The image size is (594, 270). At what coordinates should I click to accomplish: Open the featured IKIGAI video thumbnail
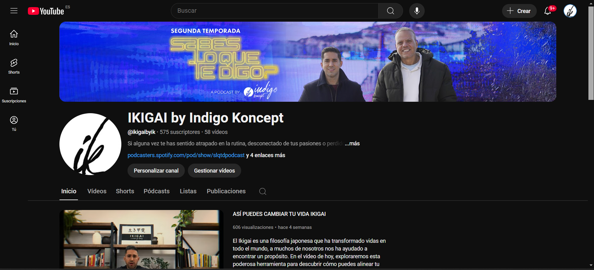point(141,239)
